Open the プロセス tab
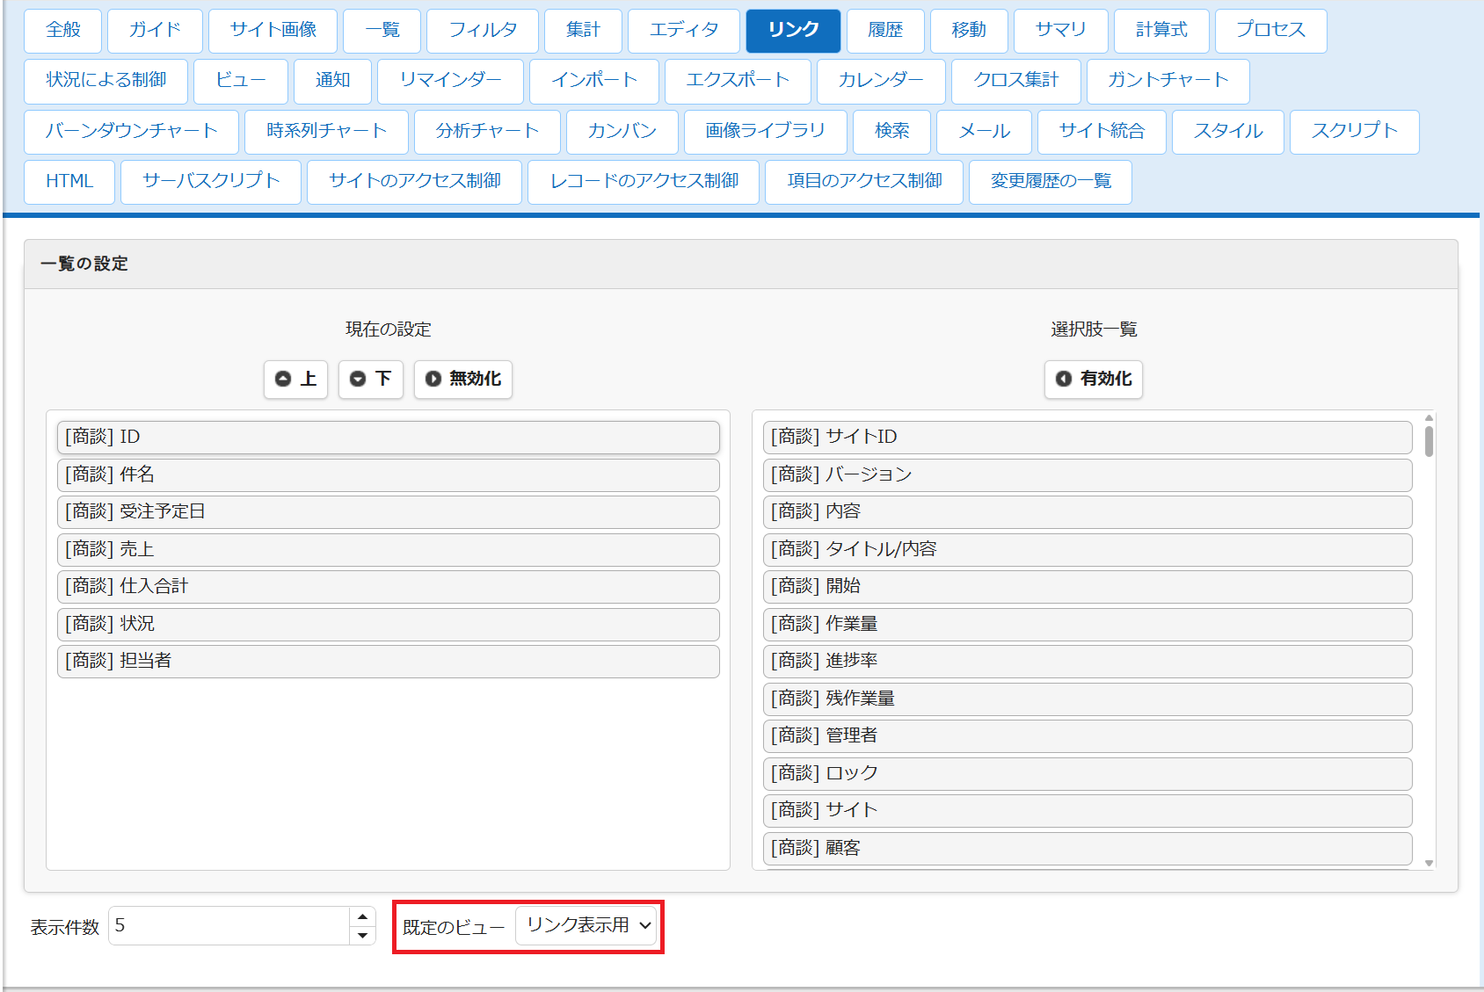 click(x=1271, y=30)
